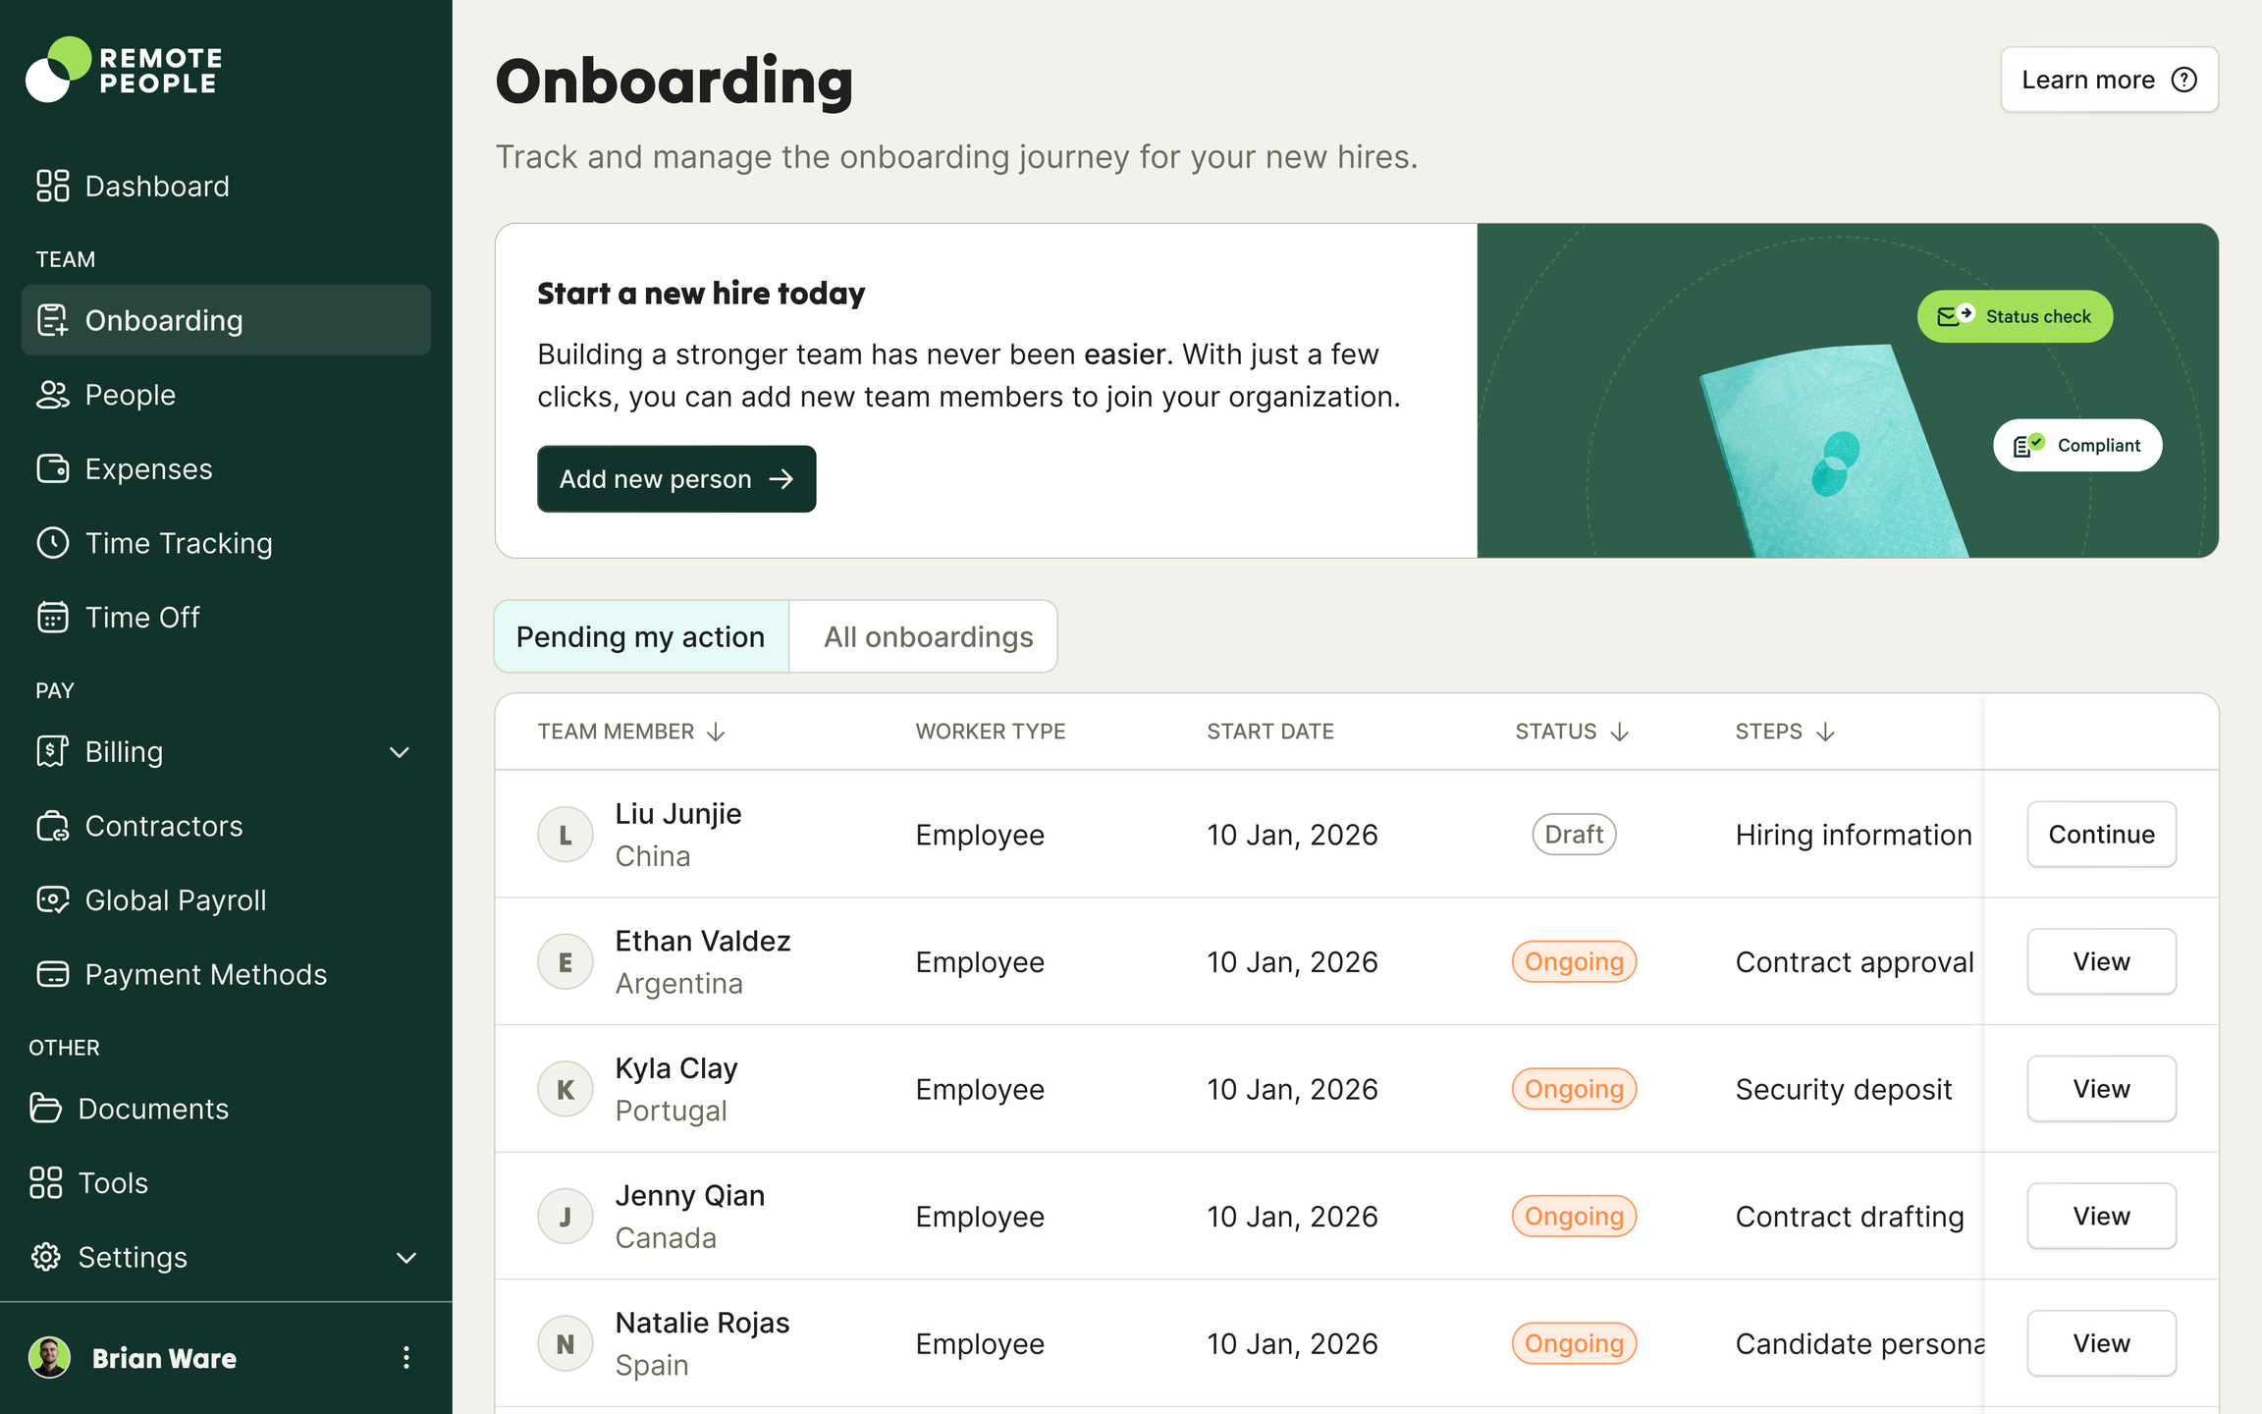Click Add new person button
The height and width of the screenshot is (1414, 2262).
pos(675,479)
